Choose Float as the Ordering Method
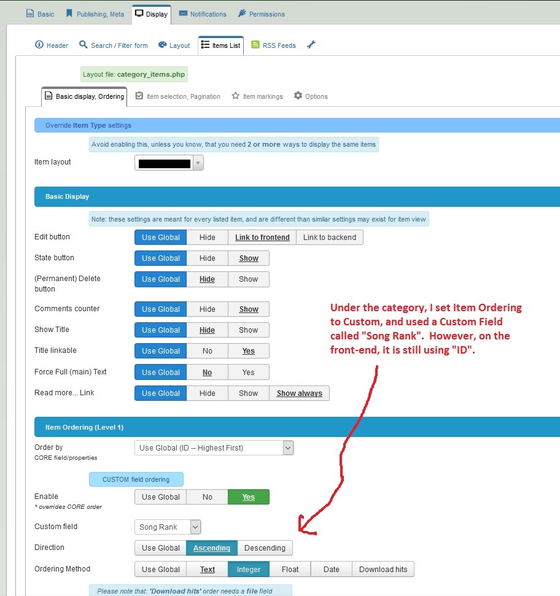 click(x=290, y=570)
